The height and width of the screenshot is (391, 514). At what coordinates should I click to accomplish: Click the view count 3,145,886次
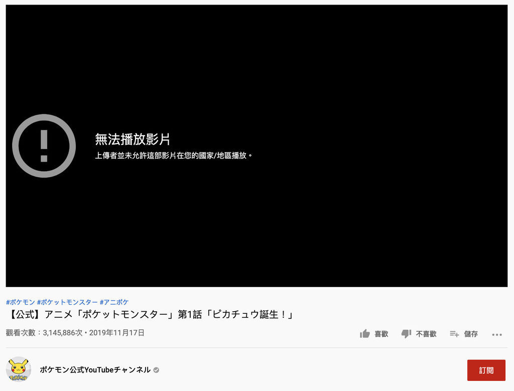tap(63, 333)
